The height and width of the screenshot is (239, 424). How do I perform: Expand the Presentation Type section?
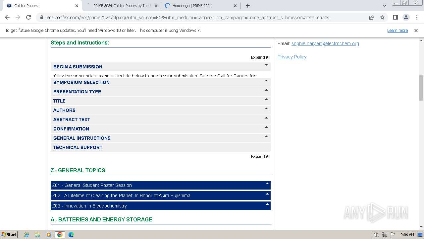[161, 92]
